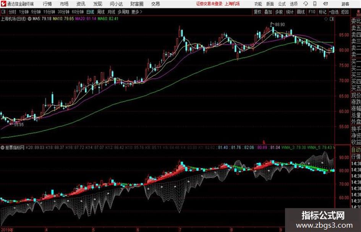Click the red 证券交易未登录 login link
The height and width of the screenshot is (232, 361).
pos(209,4)
